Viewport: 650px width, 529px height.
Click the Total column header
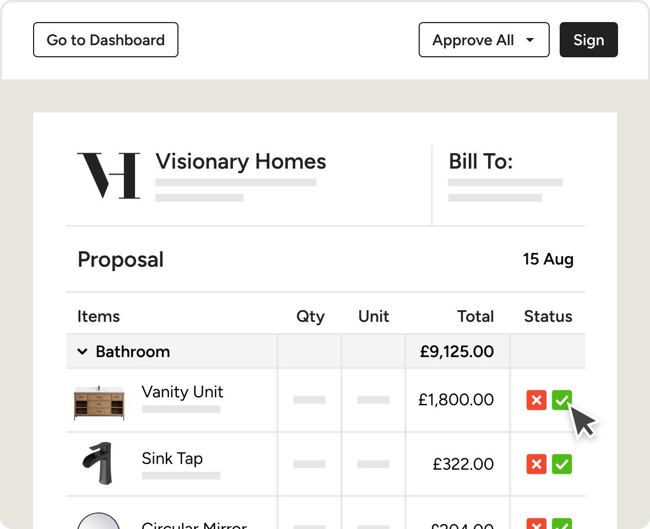pos(475,316)
